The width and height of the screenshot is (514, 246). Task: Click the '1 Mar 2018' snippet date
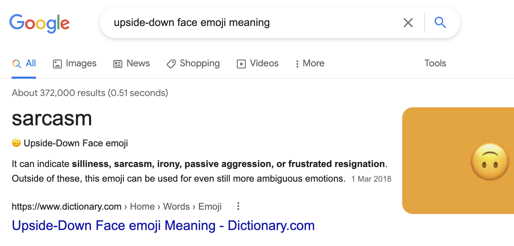(x=371, y=179)
